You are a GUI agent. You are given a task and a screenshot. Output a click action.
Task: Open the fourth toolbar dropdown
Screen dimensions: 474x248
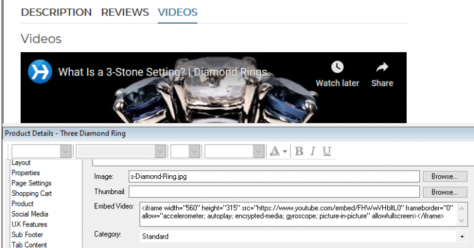click(234, 151)
